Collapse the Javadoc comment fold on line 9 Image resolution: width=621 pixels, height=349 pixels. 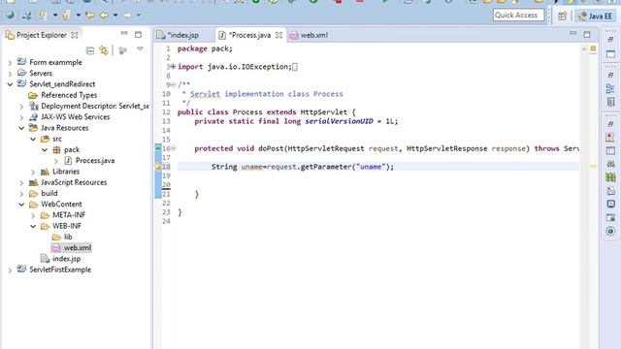pos(173,84)
